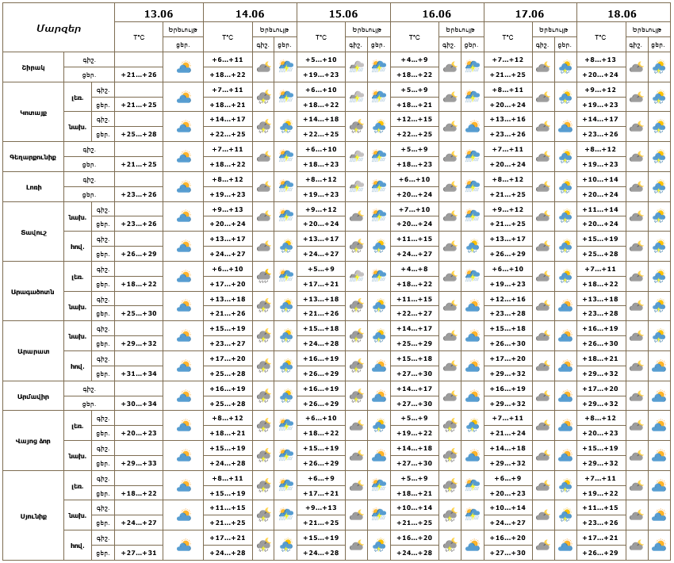Click Արմավիր 17.06 night weather icon
Viewport: 674px width, 563px height.
click(x=543, y=396)
